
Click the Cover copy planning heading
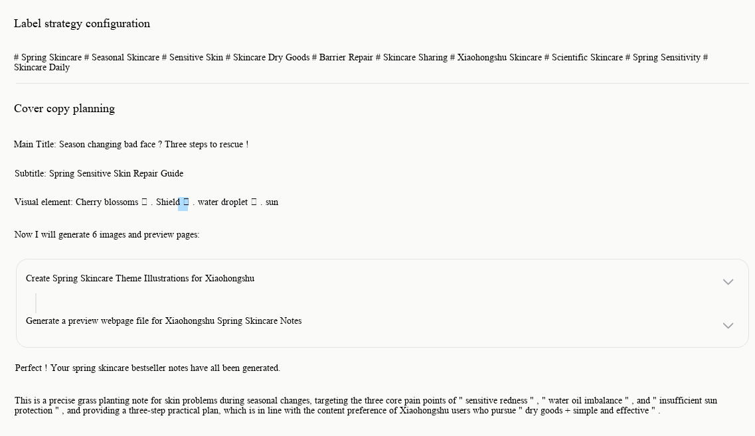point(64,109)
